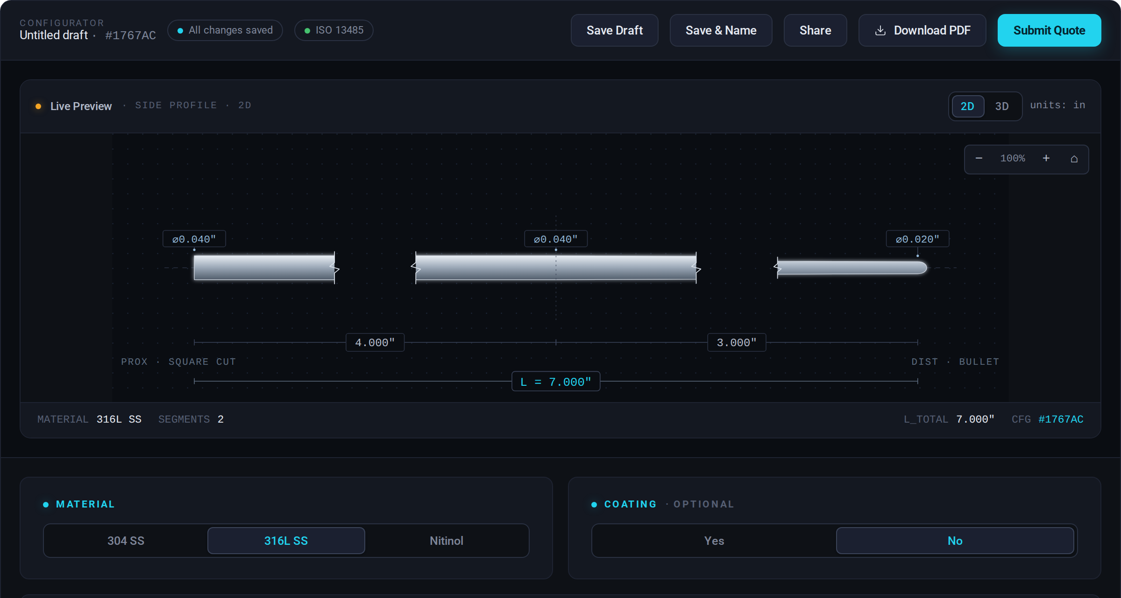The width and height of the screenshot is (1121, 598).
Task: Submit the quote request
Action: coord(1049,30)
